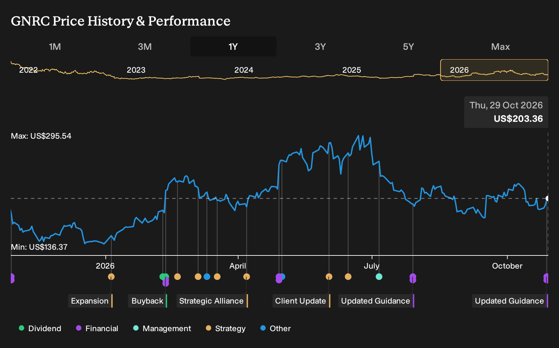Click 2025 in the overview mini chart

click(x=351, y=70)
